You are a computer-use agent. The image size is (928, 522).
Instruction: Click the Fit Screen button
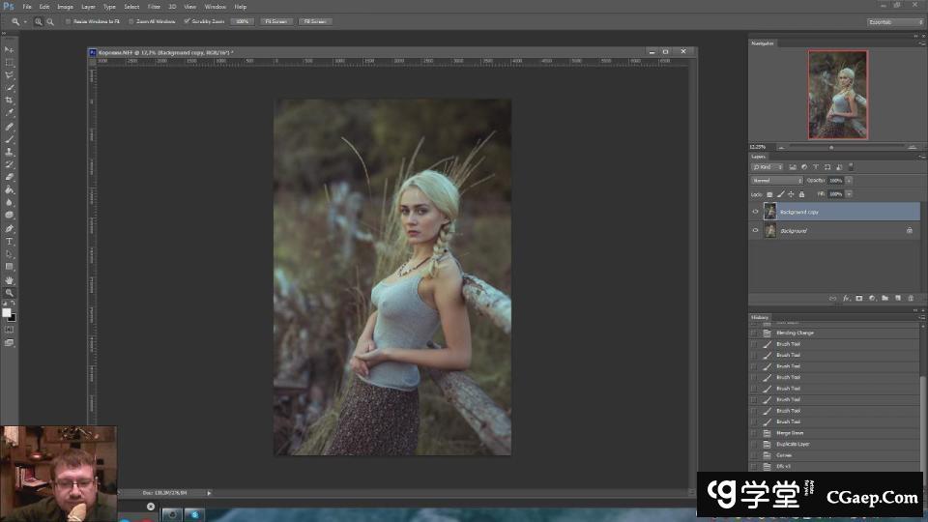(x=275, y=21)
